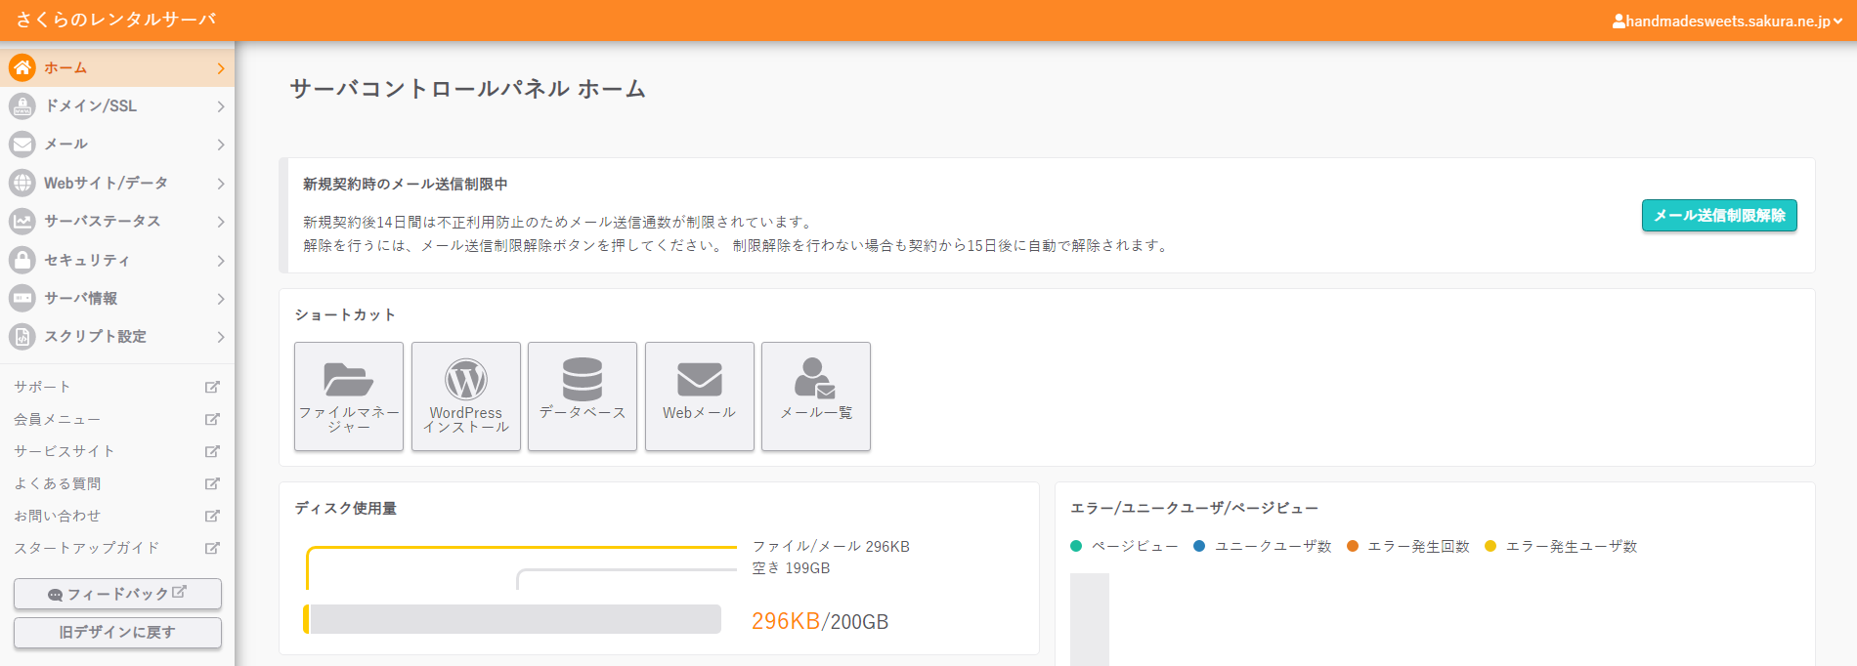
Task: Expand the ドメイン/SSL chevron
Action: [221, 106]
